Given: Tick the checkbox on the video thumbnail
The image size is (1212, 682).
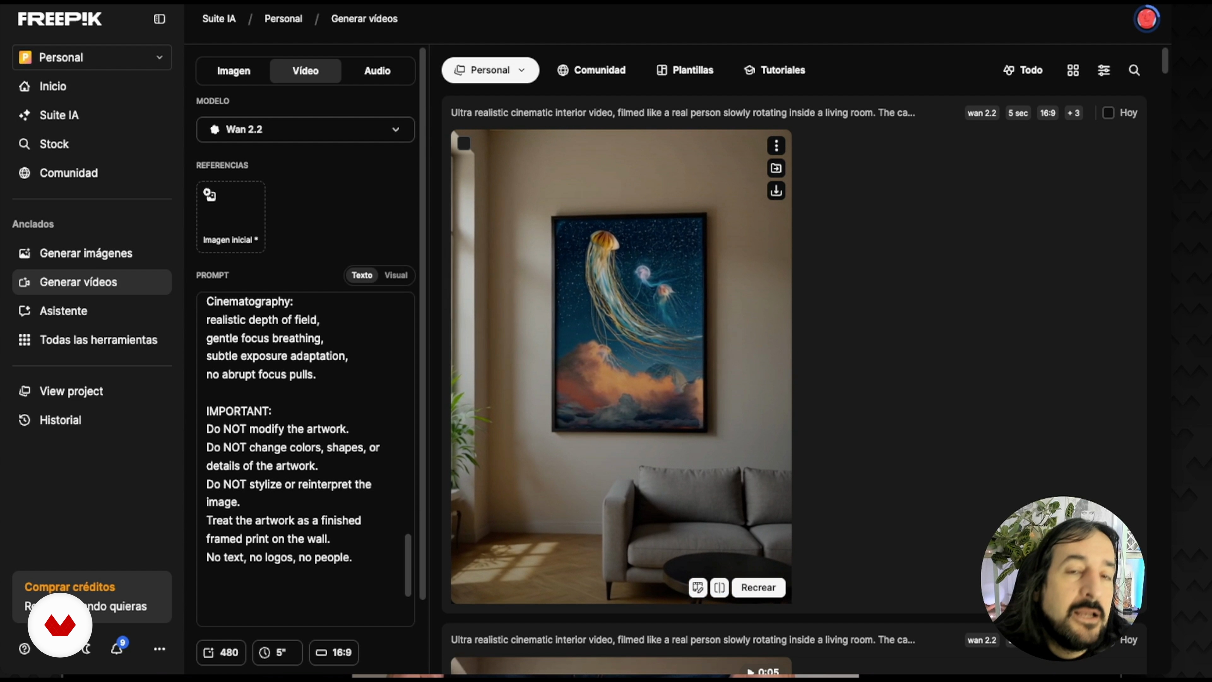Looking at the screenshot, I should tap(464, 144).
